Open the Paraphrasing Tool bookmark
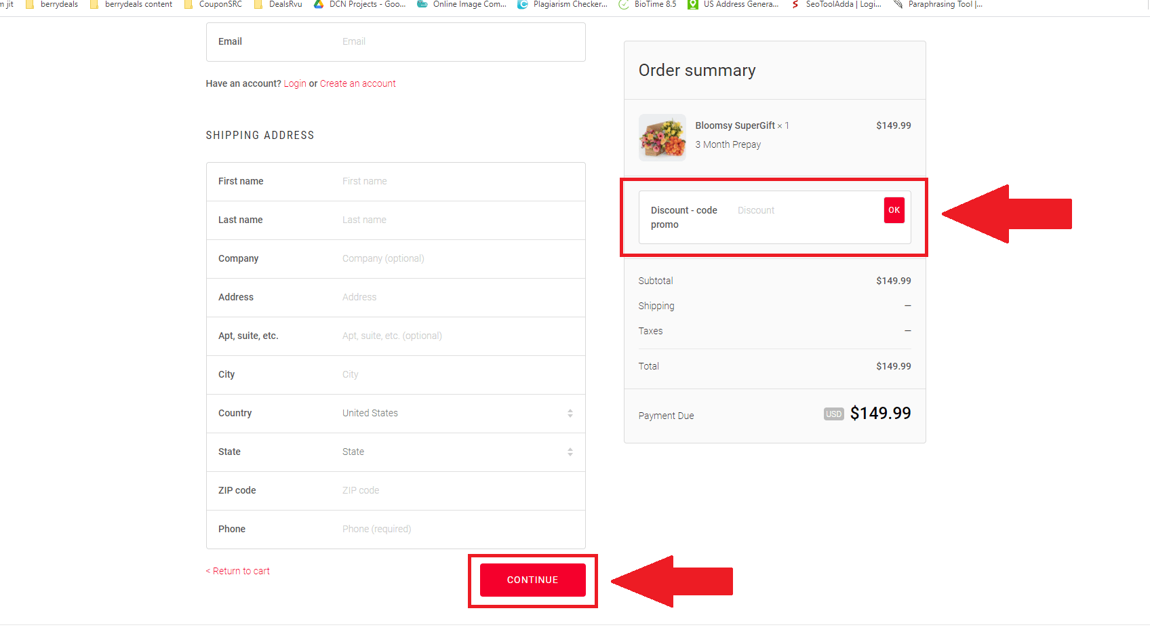This screenshot has width=1150, height=636. [938, 4]
